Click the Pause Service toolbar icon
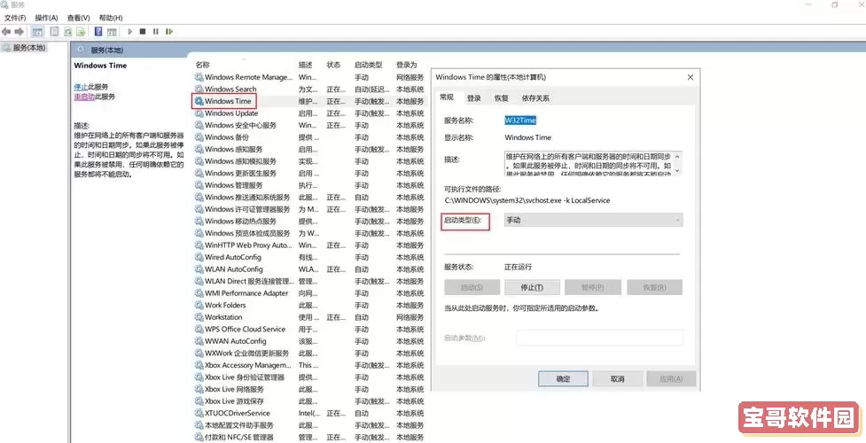866x443 pixels. (x=156, y=32)
